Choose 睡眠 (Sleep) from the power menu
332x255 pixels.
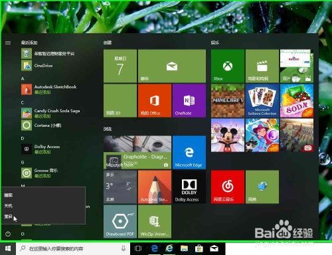pyautogui.click(x=43, y=195)
